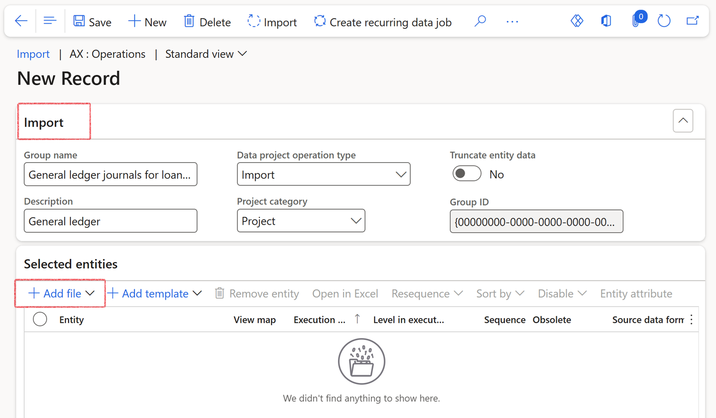
Task: Click into the Group name field
Action: (110, 174)
